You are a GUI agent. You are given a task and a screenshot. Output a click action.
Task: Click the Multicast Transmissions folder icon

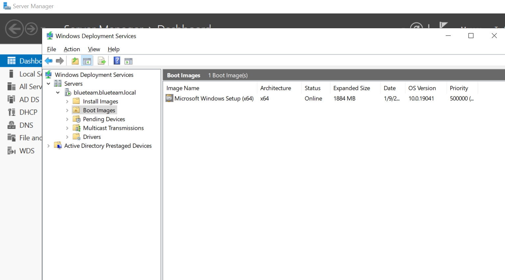click(x=77, y=128)
